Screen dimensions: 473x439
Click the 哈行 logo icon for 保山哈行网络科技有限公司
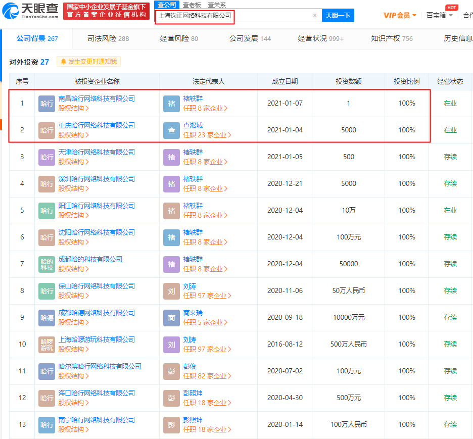pyautogui.click(x=47, y=291)
